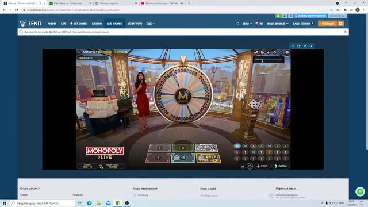Viewport: 368px width, 207px height.
Task: Click Служба поддержки footer link
Action: tap(286, 195)
